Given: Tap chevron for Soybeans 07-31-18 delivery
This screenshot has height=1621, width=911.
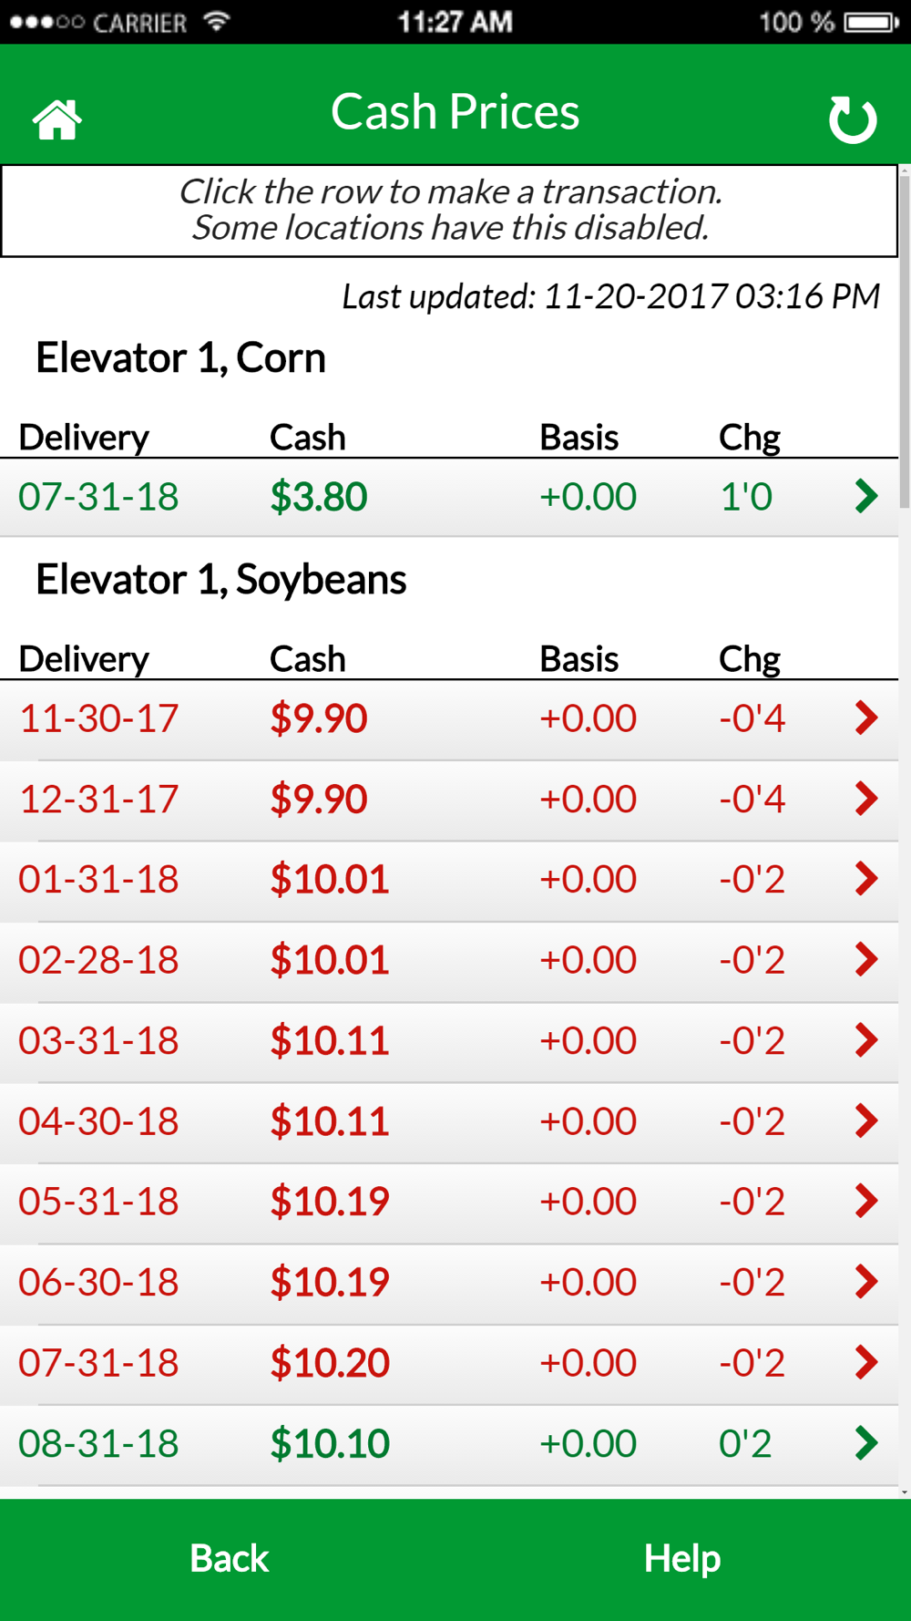Looking at the screenshot, I should tap(865, 1362).
